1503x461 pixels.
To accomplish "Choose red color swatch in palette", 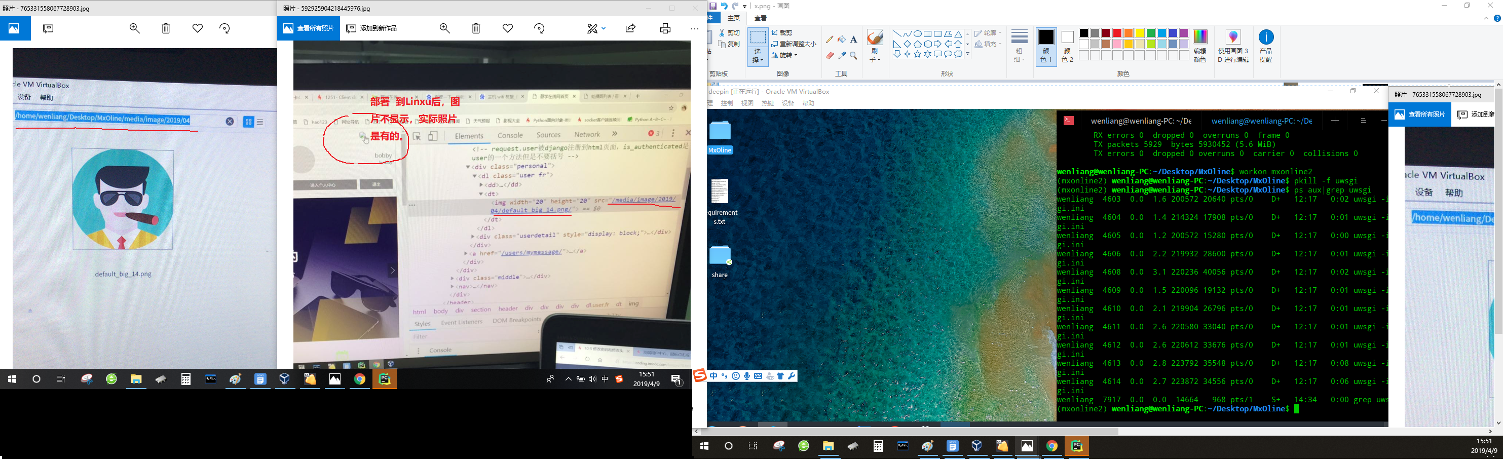I will click(1117, 33).
